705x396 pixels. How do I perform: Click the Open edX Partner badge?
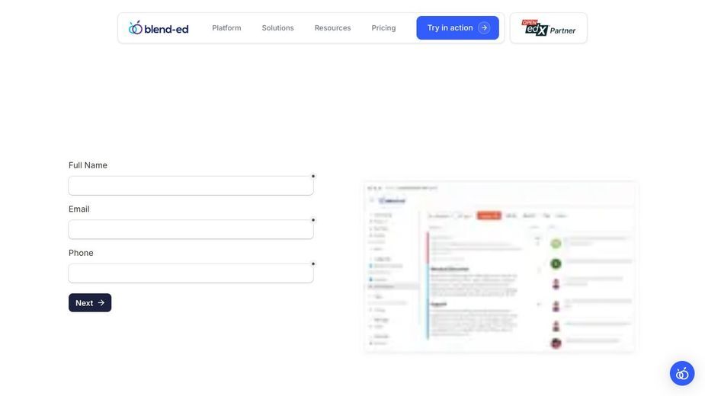coord(548,28)
